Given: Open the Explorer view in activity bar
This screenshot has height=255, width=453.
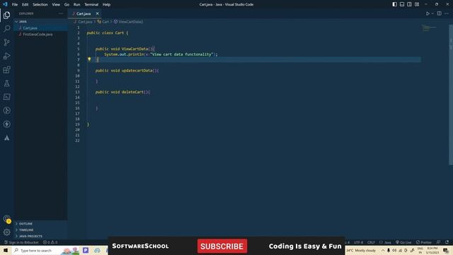Looking at the screenshot, I should point(6,15).
